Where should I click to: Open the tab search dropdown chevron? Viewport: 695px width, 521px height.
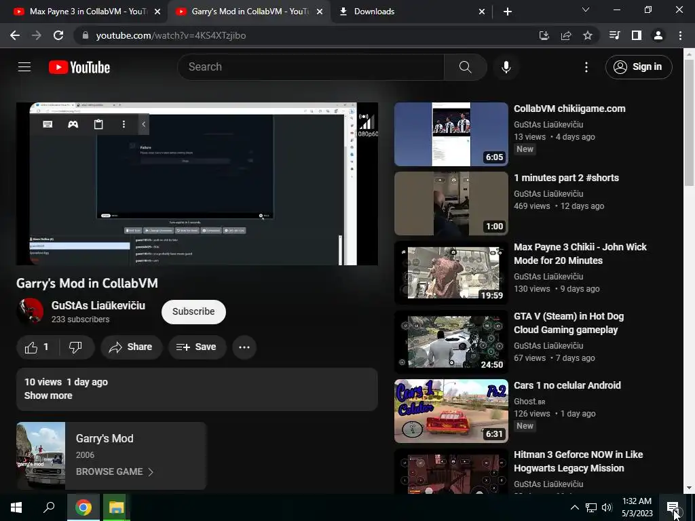pyautogui.click(x=586, y=9)
